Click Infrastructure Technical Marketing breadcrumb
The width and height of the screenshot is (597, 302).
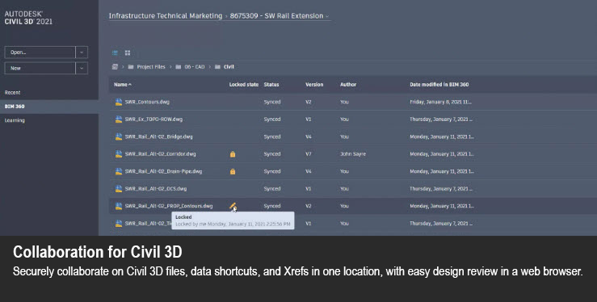166,15
